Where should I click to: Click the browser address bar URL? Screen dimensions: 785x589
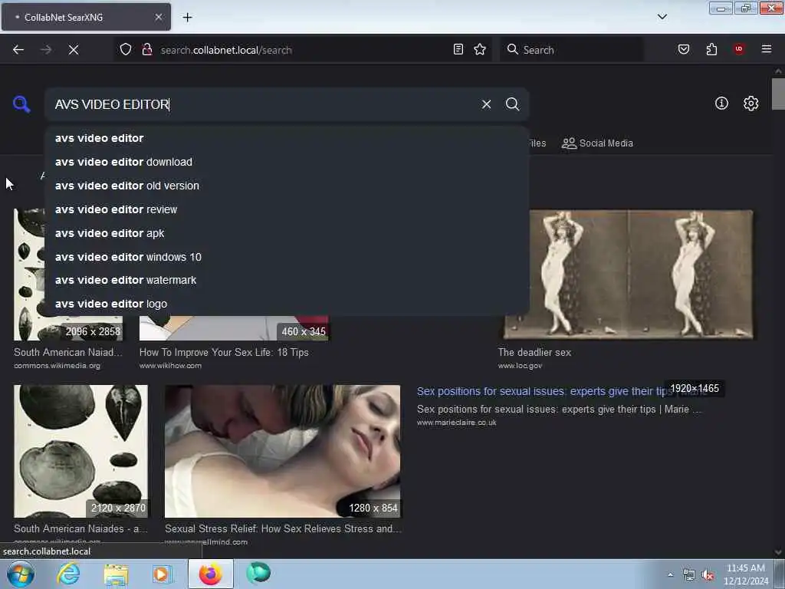226,50
